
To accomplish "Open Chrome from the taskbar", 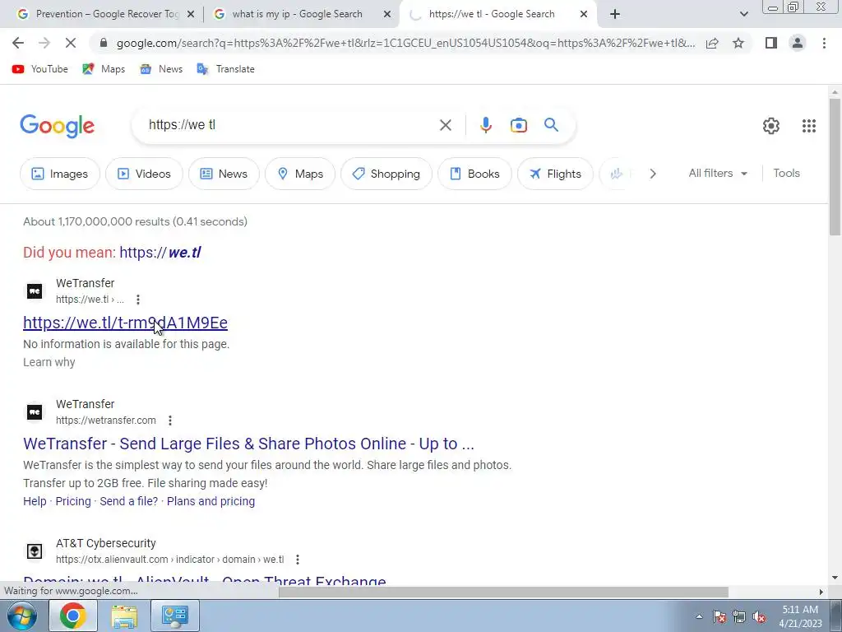I will pyautogui.click(x=73, y=616).
